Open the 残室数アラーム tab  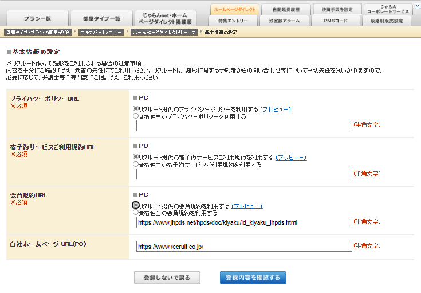287,21
